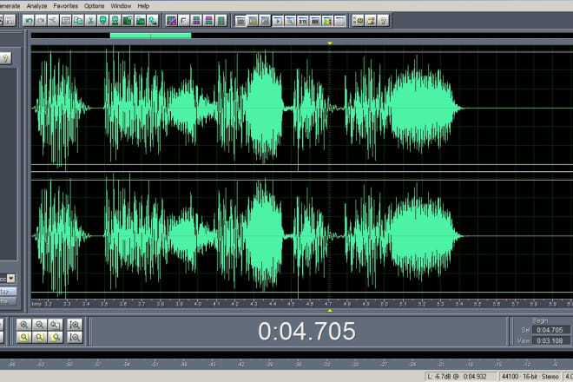The height and width of the screenshot is (382, 573).
Task: Click the yellow playhead marker below time ruler
Action: tap(330, 311)
